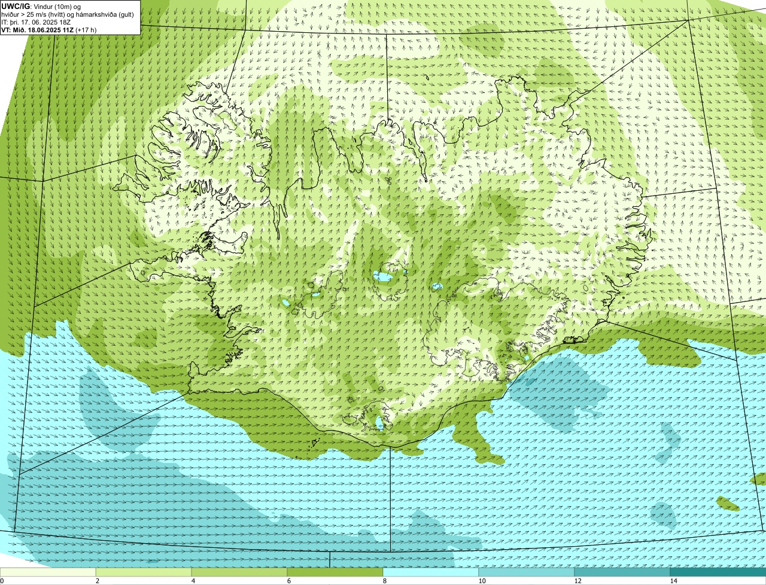Screen dimensions: 766x585
Task: Select the olive green 6–8 m/s scale swatch
Action: pos(335,572)
